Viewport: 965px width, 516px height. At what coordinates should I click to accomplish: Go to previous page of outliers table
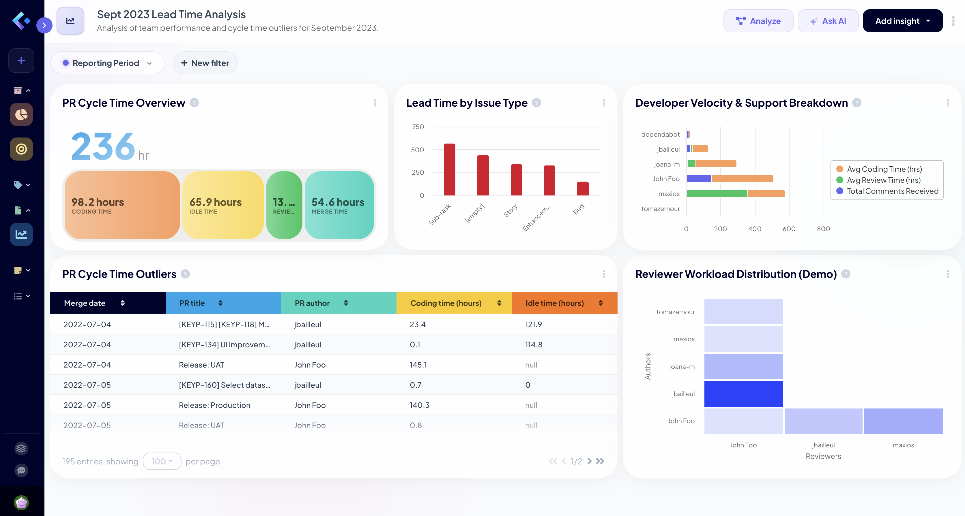[564, 461]
